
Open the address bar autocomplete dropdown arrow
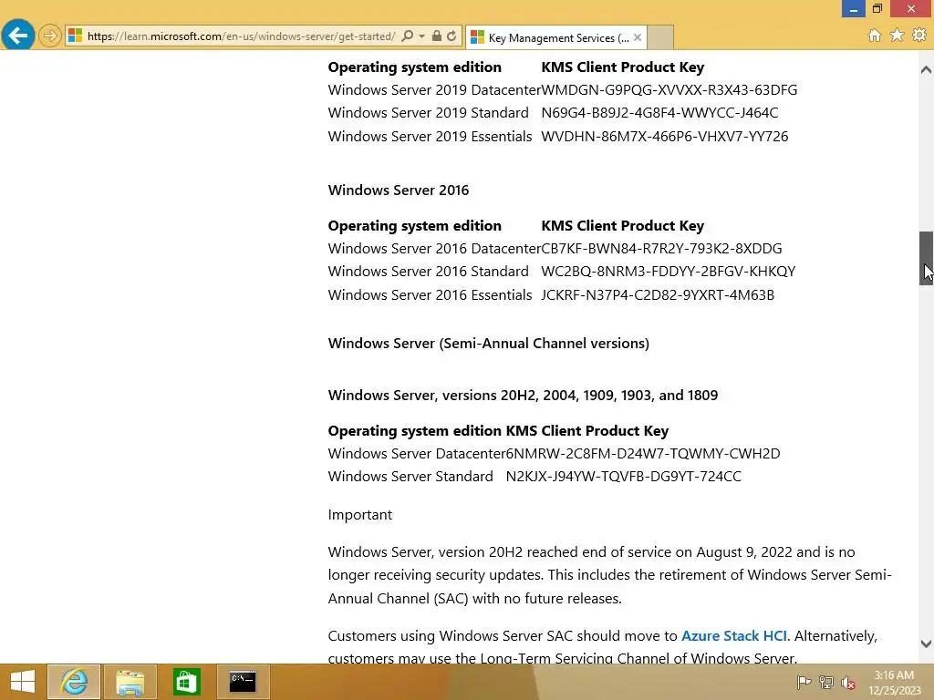click(x=421, y=36)
